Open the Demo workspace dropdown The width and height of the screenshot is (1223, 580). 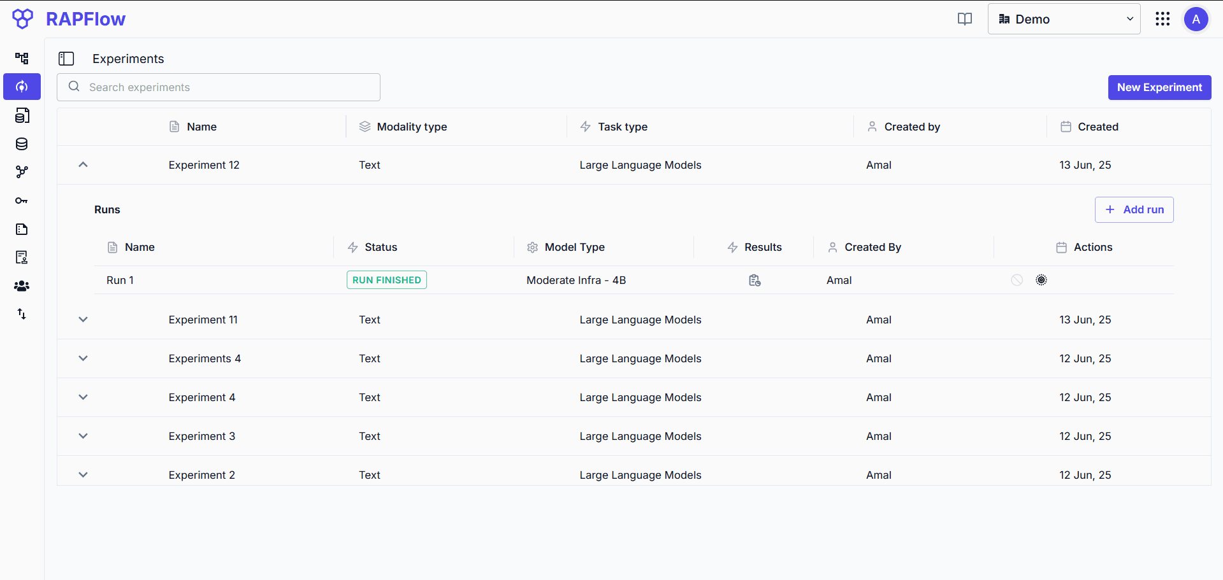pos(1064,19)
